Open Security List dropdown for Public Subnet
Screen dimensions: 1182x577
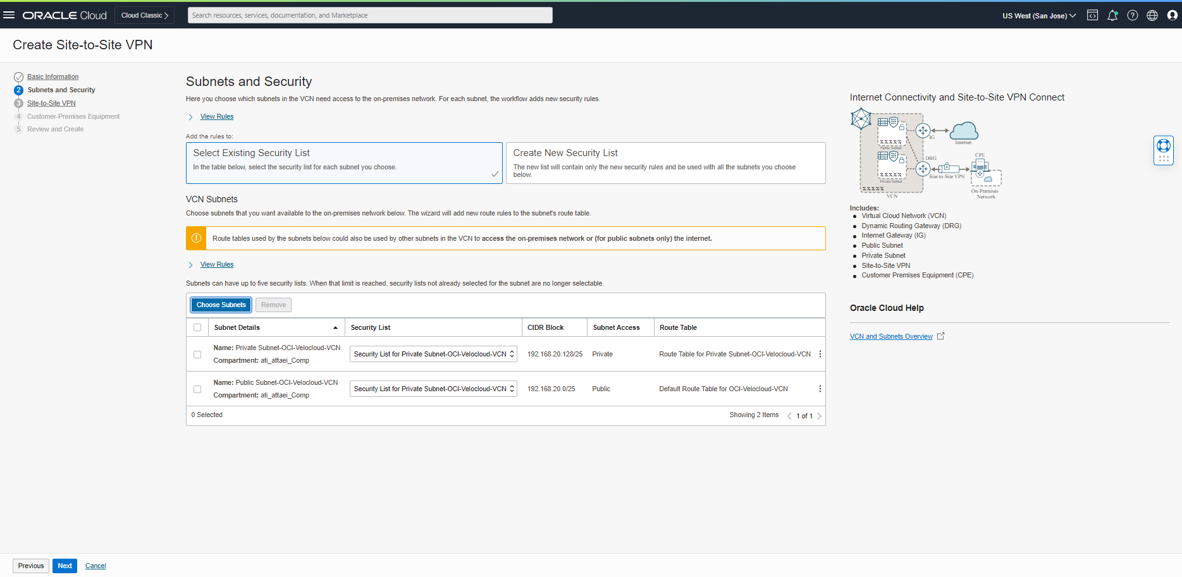pyautogui.click(x=433, y=389)
